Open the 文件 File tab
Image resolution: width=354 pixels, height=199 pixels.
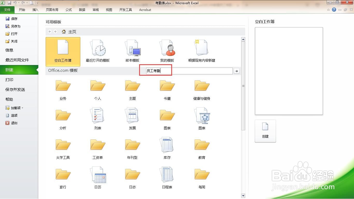[x=8, y=10]
